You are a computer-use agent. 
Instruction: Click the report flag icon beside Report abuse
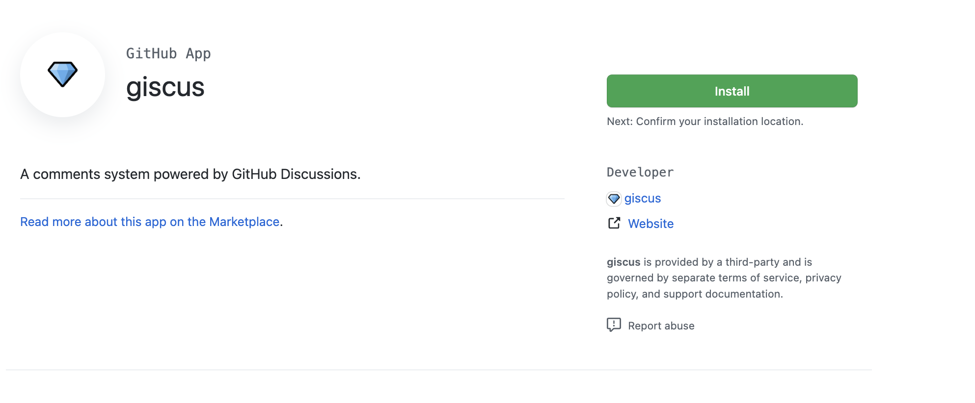[x=614, y=325]
